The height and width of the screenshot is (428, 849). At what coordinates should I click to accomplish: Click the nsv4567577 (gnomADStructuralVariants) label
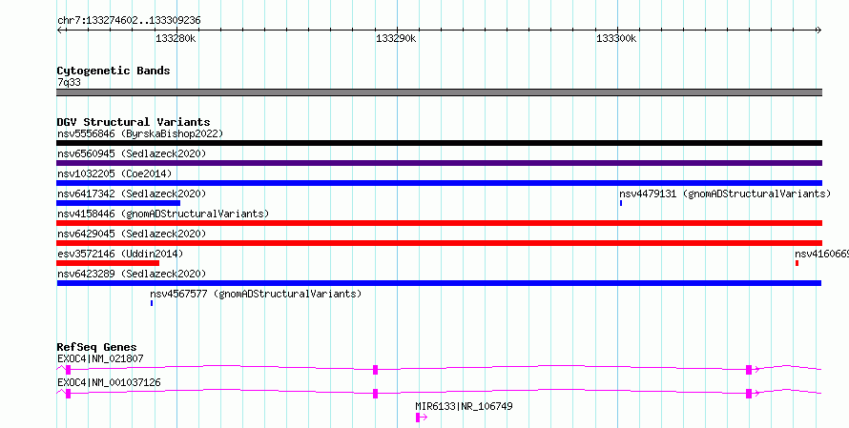click(x=256, y=294)
